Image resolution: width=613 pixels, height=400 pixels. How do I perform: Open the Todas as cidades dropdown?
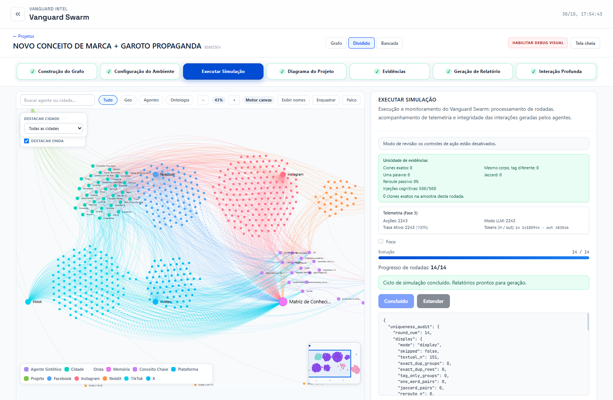[53, 129]
